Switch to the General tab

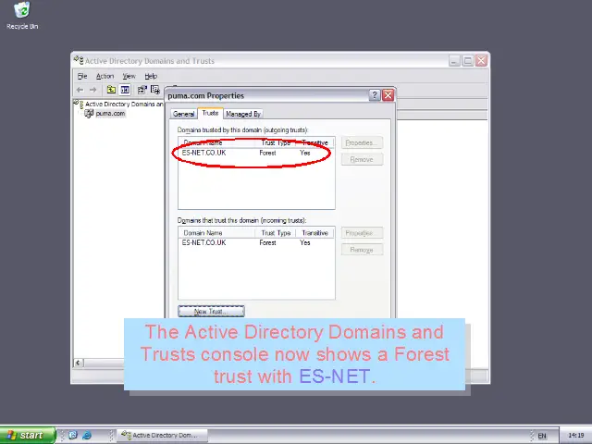[184, 114]
